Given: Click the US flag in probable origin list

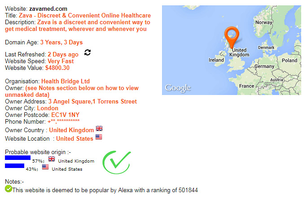Looking at the screenshot, I should (45, 167).
